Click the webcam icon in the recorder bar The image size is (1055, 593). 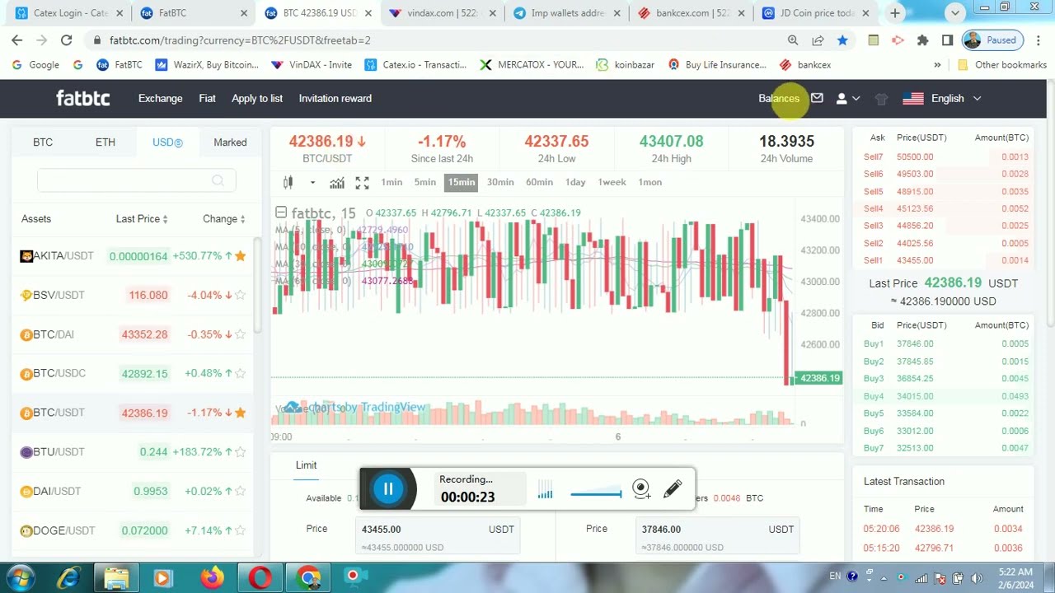tap(641, 489)
